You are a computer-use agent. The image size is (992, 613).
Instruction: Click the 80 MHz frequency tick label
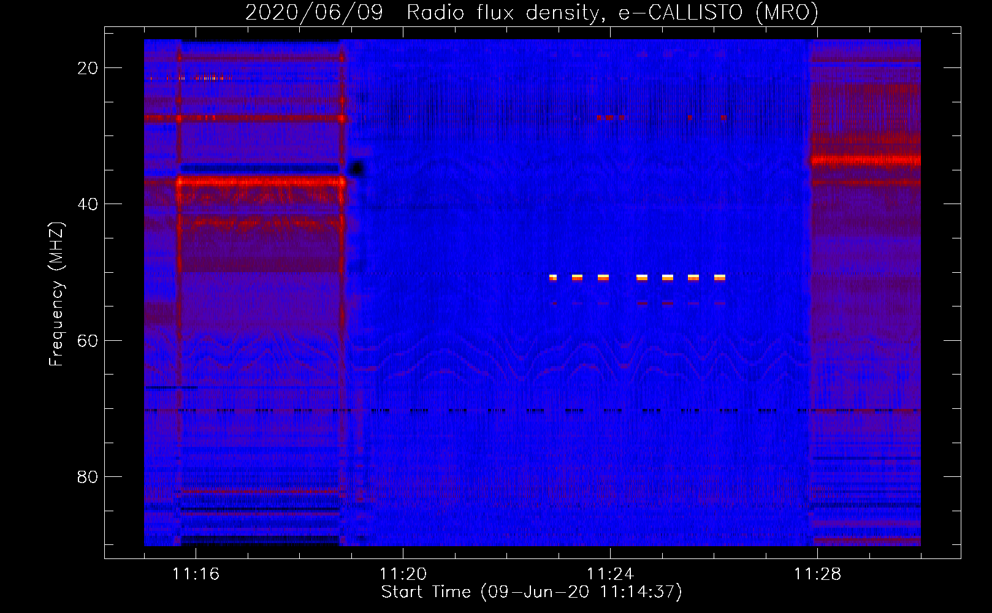coord(88,476)
